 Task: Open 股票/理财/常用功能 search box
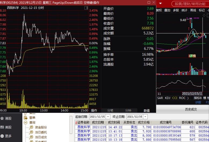pos(190,4)
